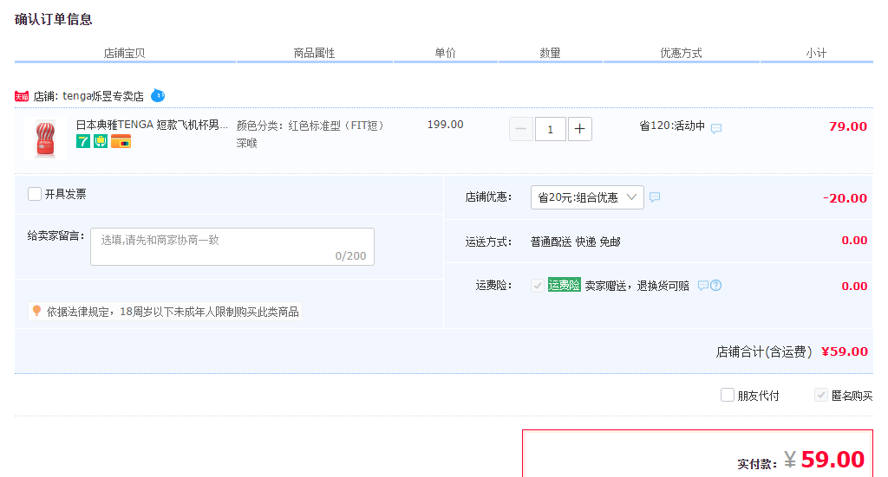Screen dimensions: 888x477
Task: Click the unit price 199.00
Action: coord(445,125)
